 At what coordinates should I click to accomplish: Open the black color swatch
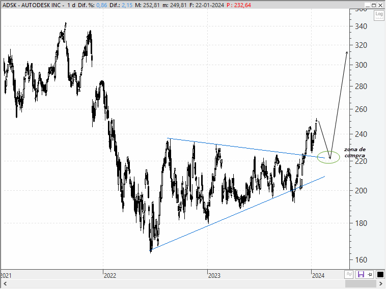click(x=380, y=274)
